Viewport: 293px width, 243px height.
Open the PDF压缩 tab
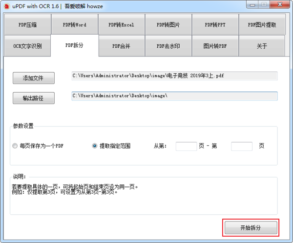click(x=28, y=24)
